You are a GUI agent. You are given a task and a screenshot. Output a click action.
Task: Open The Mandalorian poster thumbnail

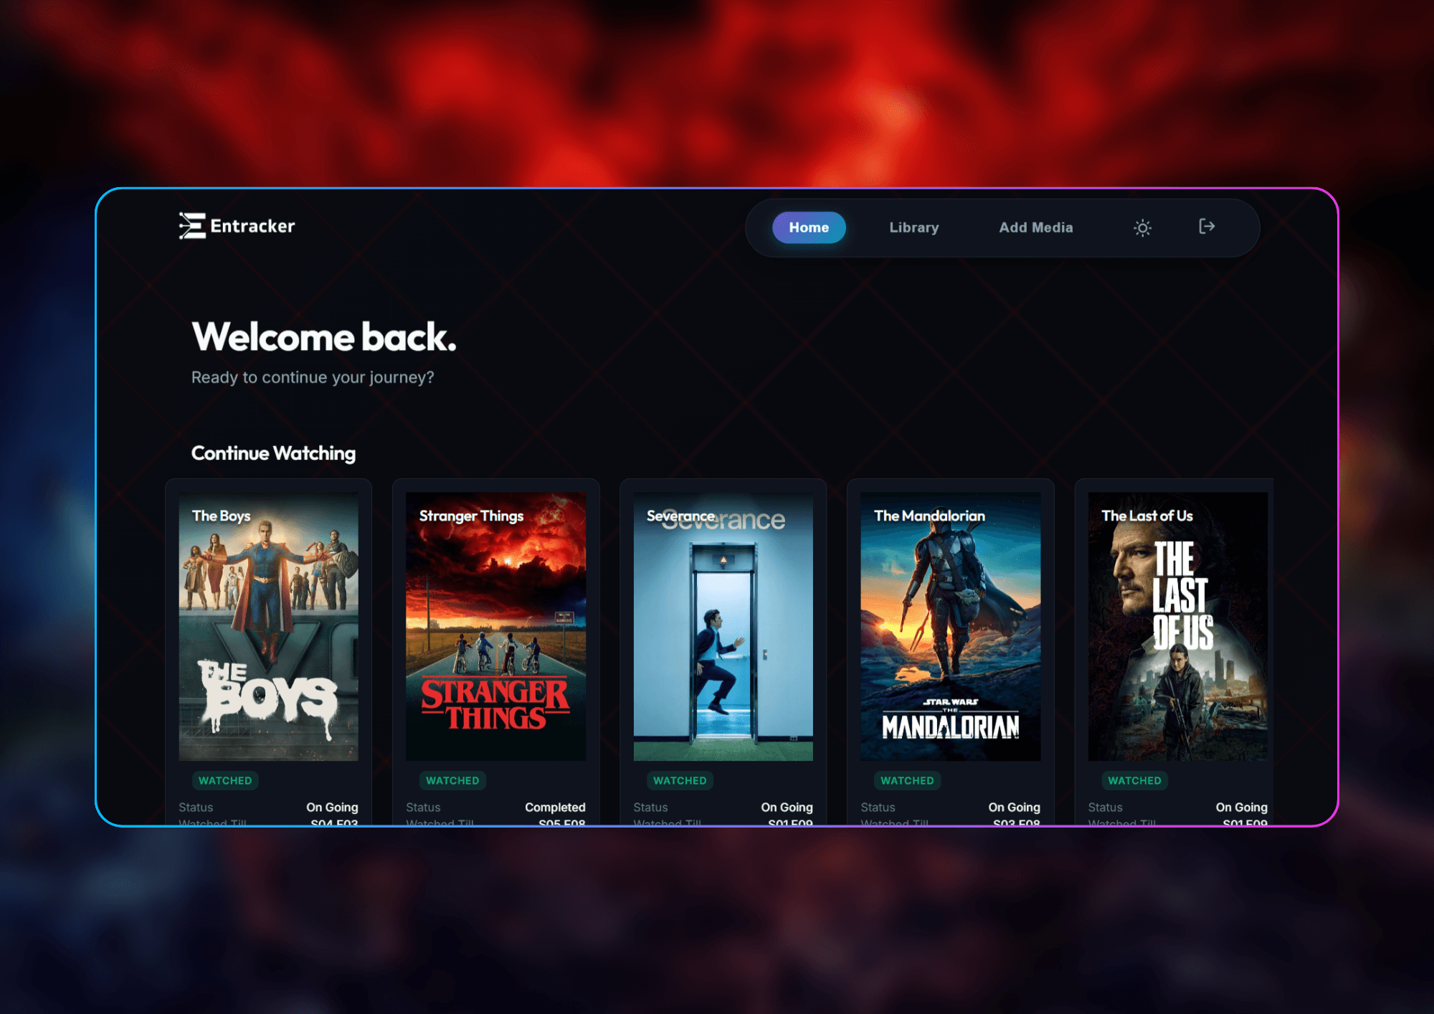pos(950,626)
